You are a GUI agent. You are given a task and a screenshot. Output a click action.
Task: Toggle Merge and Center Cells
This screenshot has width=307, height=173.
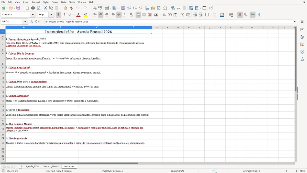point(138,15)
